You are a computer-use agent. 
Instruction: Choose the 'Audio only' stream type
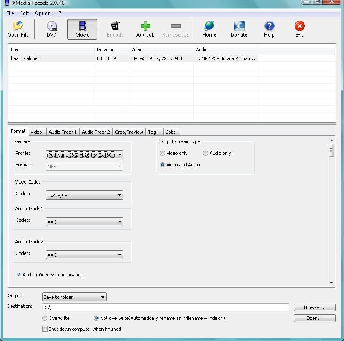pos(206,153)
